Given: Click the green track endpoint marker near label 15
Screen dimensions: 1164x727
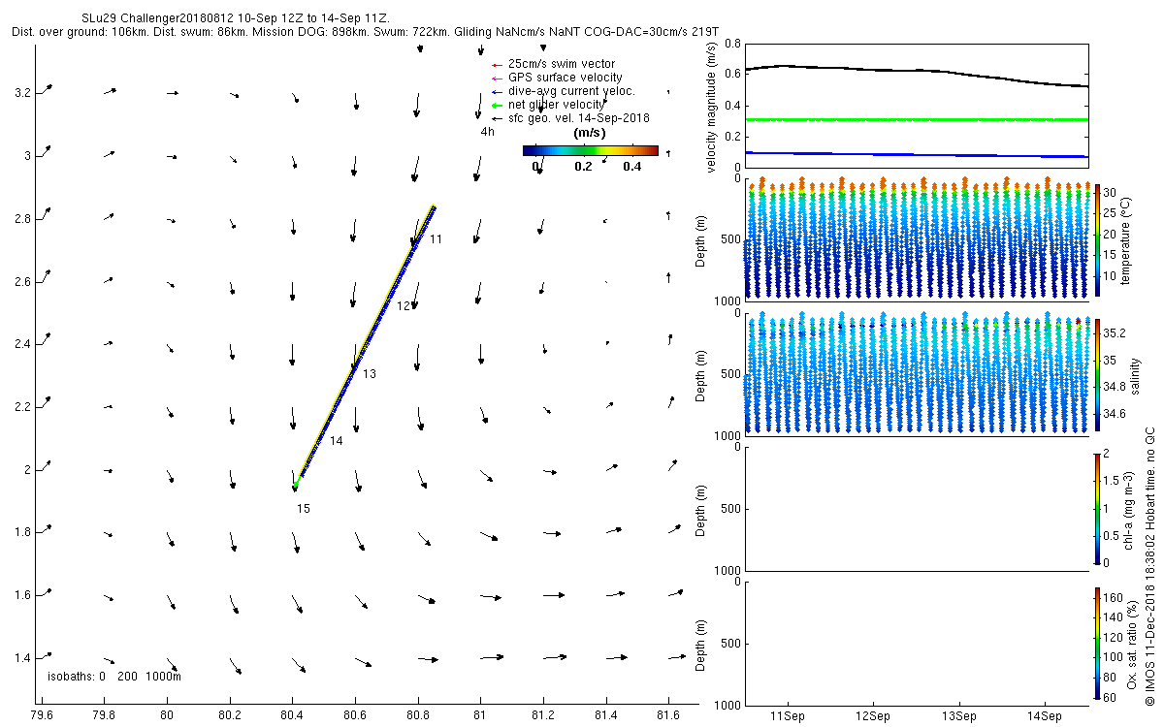Looking at the screenshot, I should click(x=296, y=483).
